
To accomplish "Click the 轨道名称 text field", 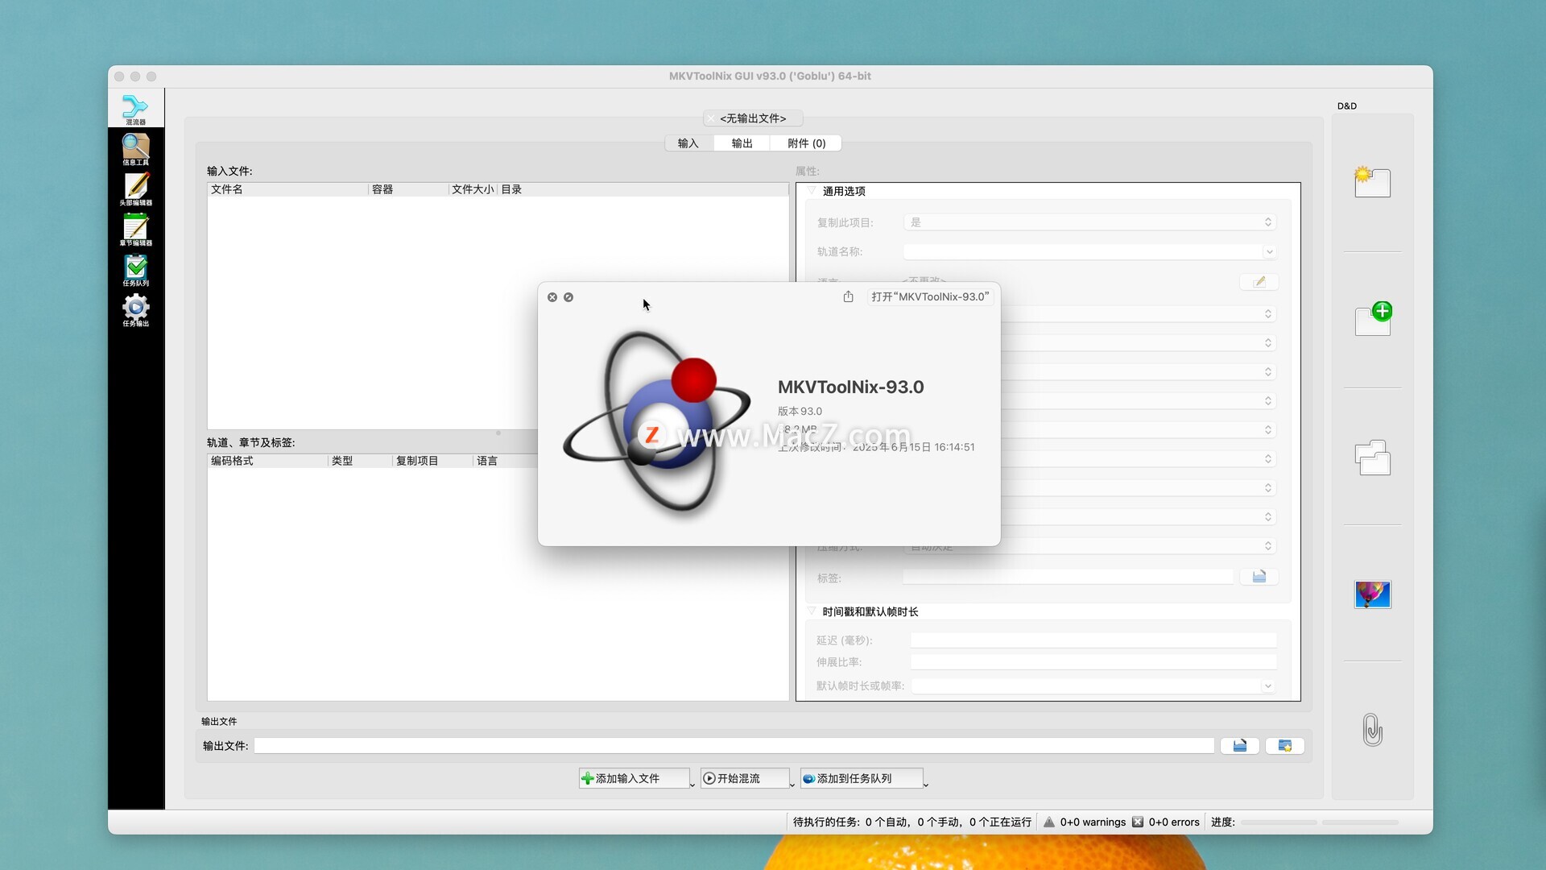I will point(1083,252).
